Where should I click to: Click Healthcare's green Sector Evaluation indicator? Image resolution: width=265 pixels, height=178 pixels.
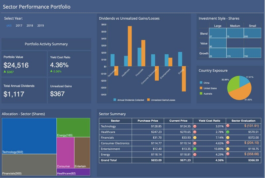(228, 132)
